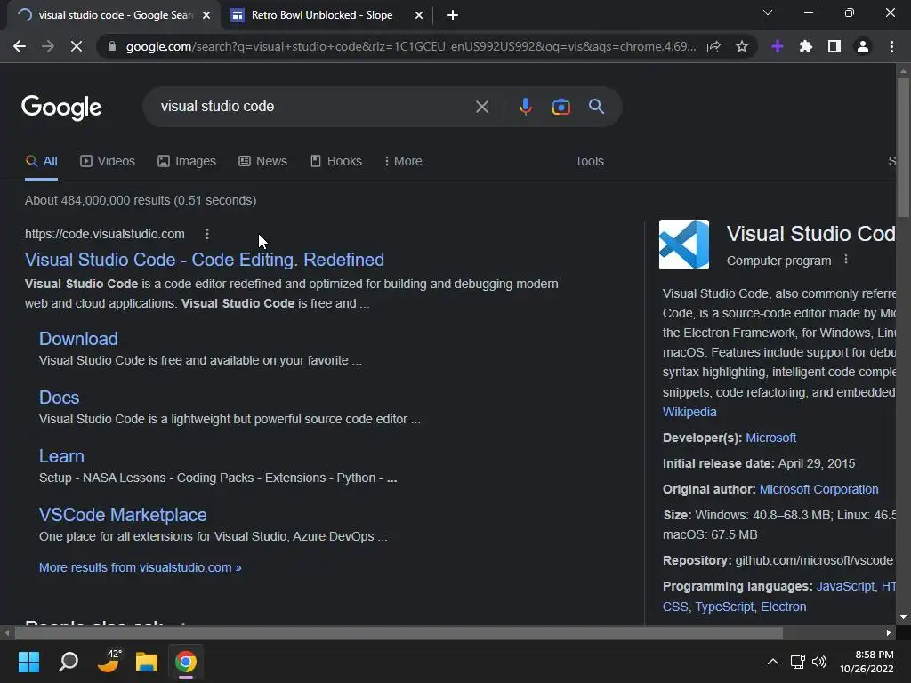The image size is (911, 683).
Task: Select the All results tab
Action: 41,162
